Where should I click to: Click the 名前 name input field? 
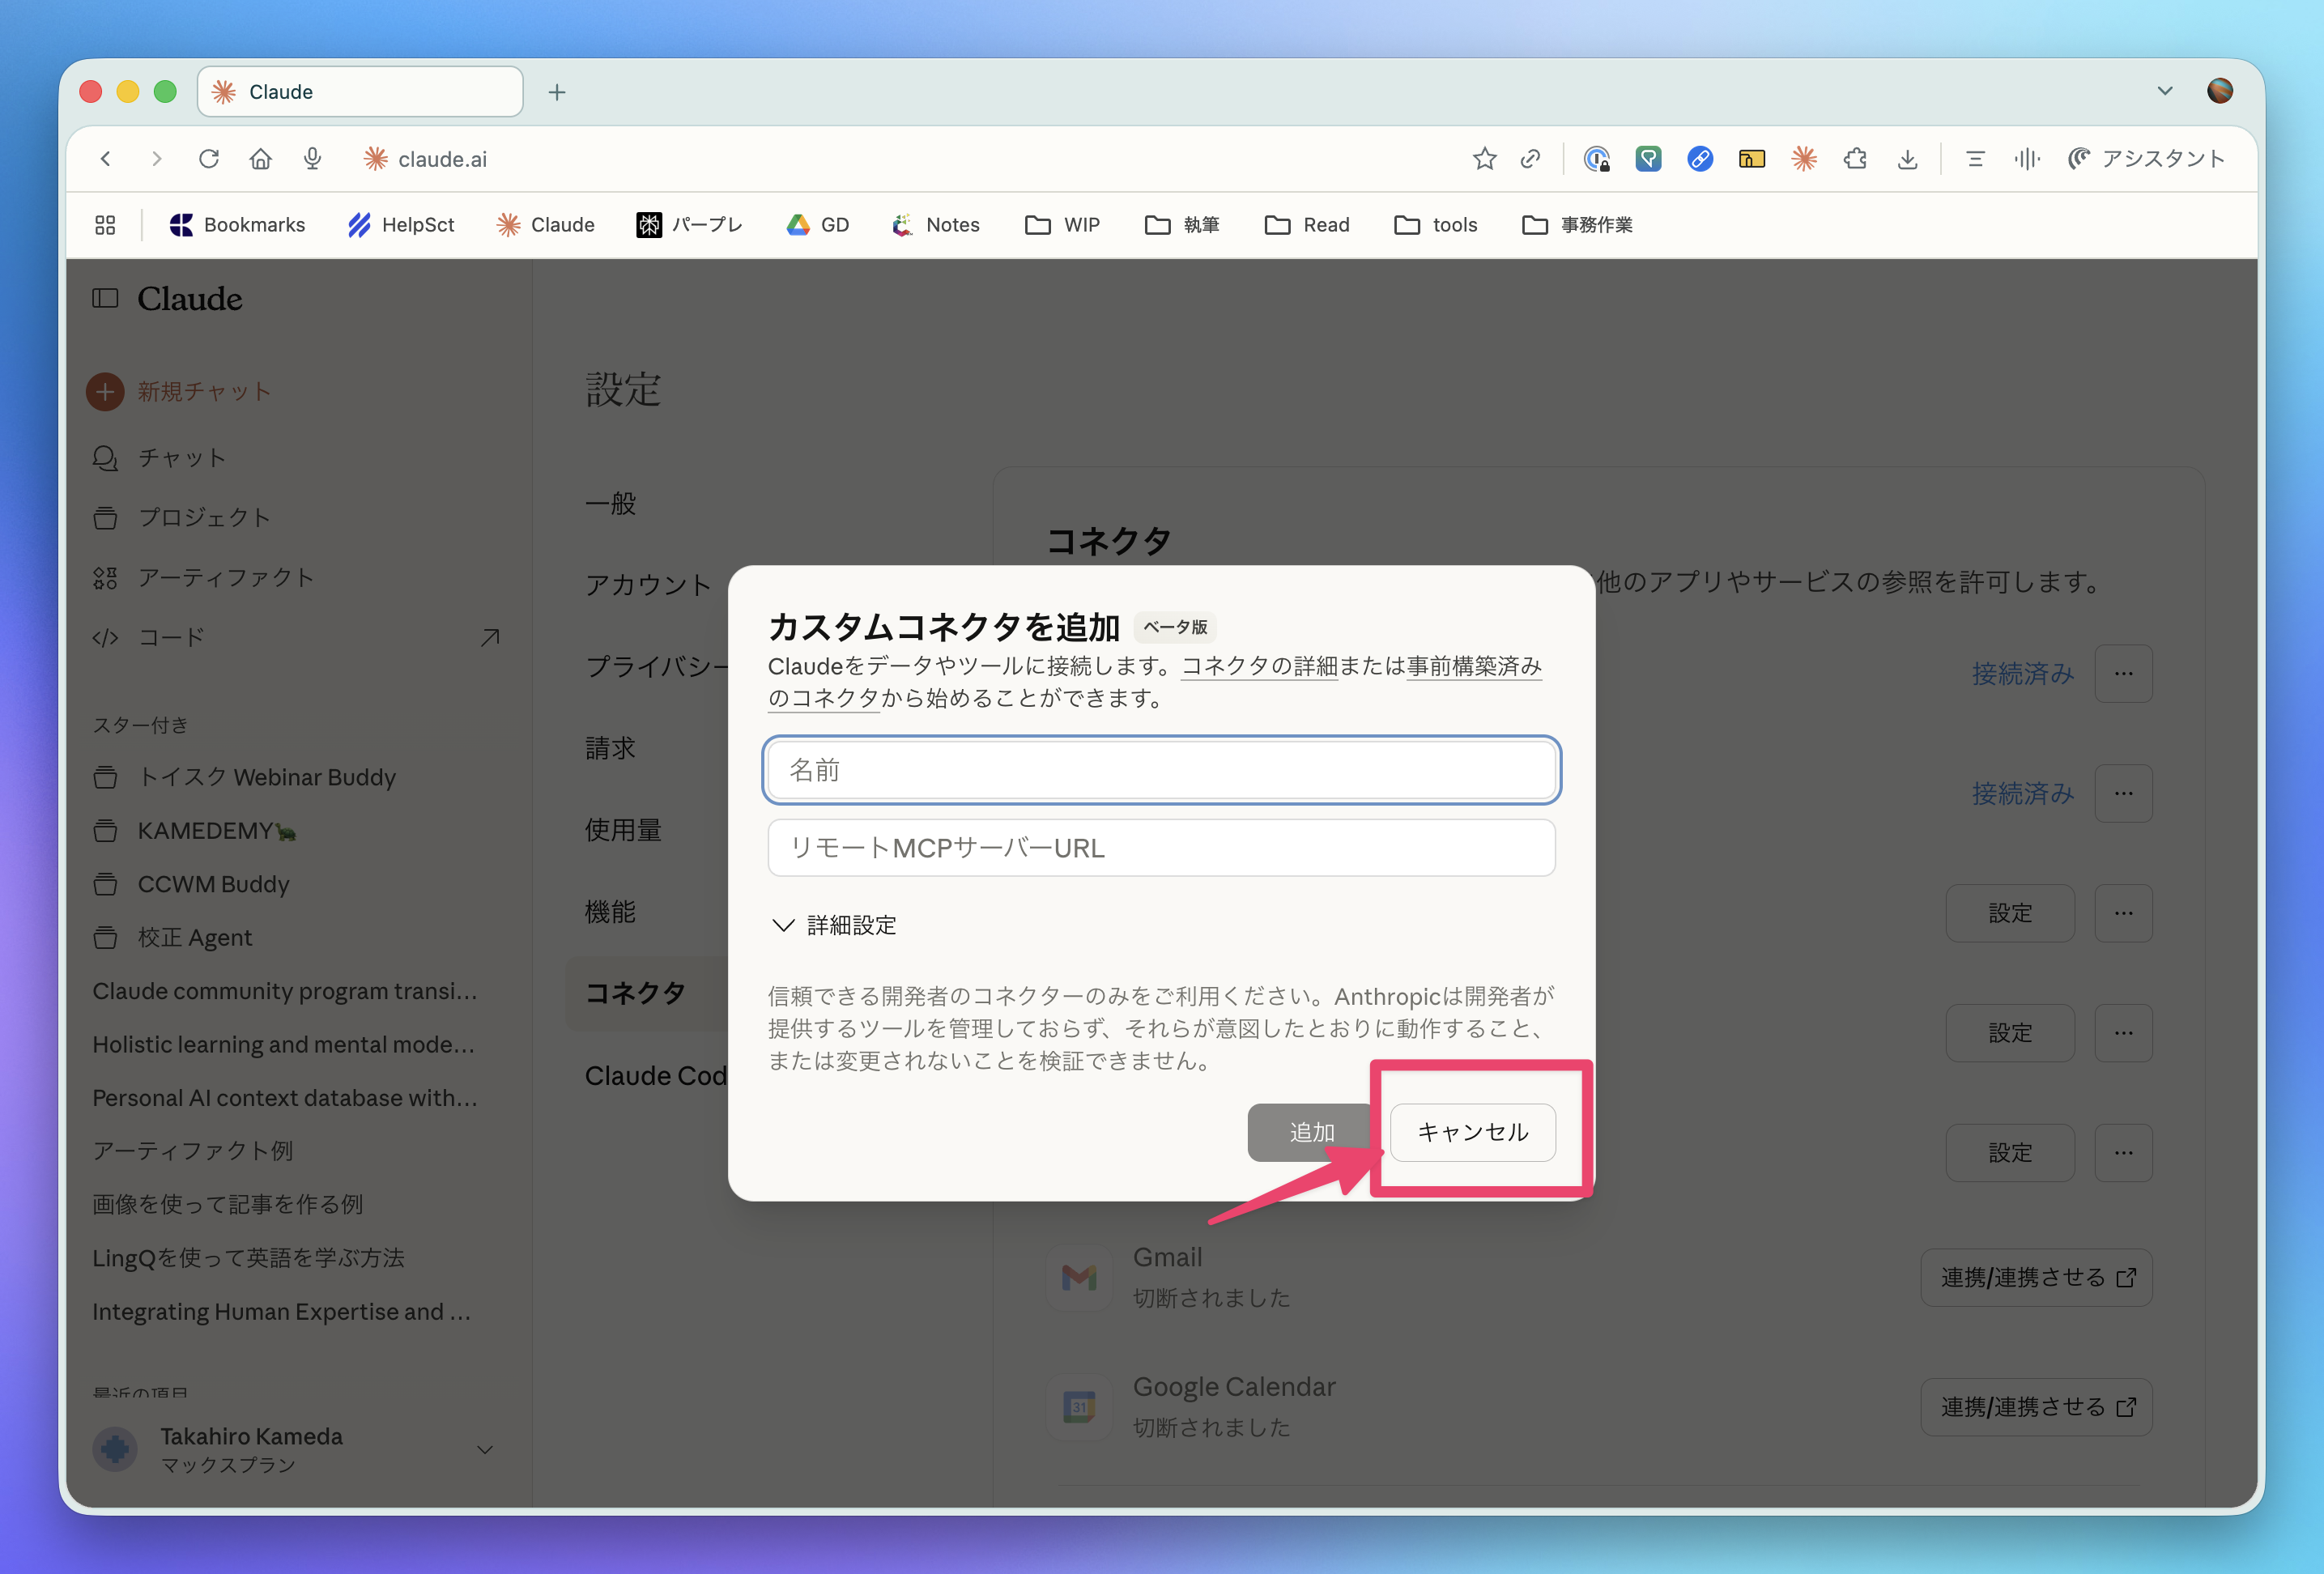click(1160, 770)
